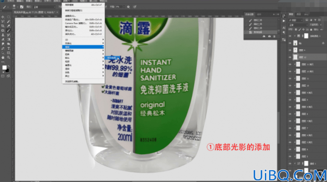This screenshot has width=327, height=182.
Task: Switch to the 动作 tab next to History
Action: [x=259, y=14]
